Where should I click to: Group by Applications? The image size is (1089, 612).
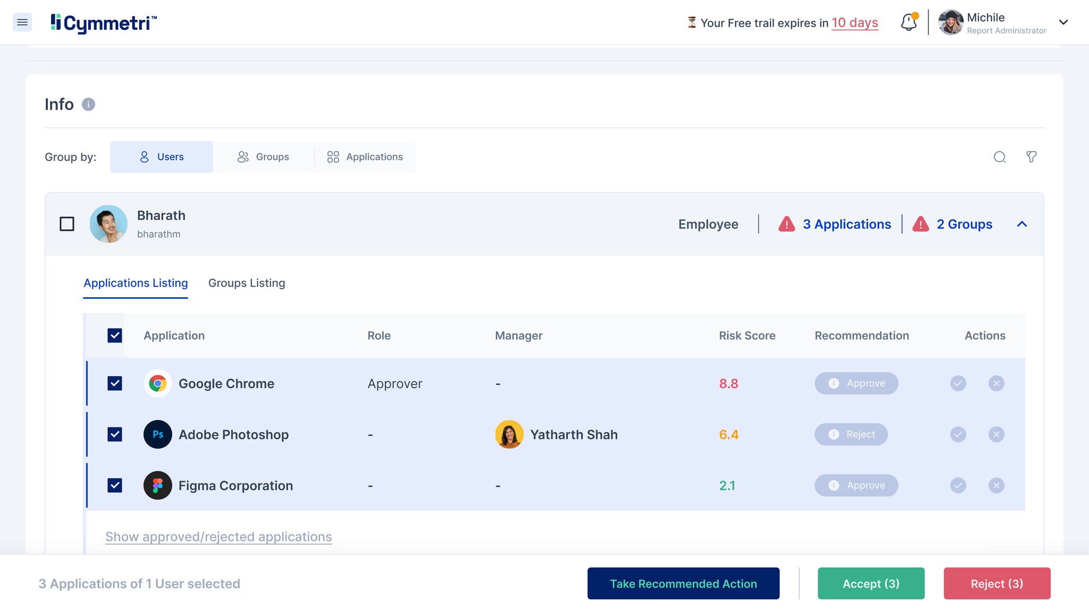coord(365,157)
